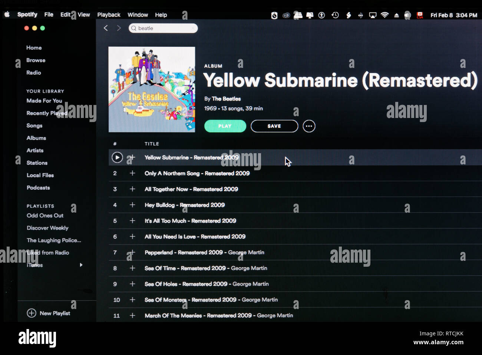The width and height of the screenshot is (482, 355).
Task: Sort tracks by TITLE column header
Action: click(x=152, y=144)
